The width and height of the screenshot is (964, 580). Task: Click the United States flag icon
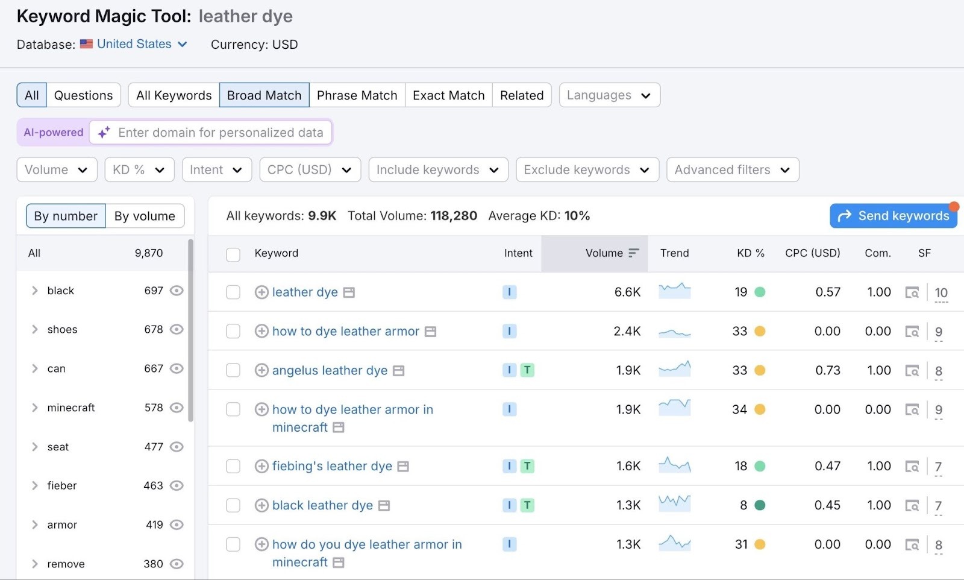(x=86, y=43)
